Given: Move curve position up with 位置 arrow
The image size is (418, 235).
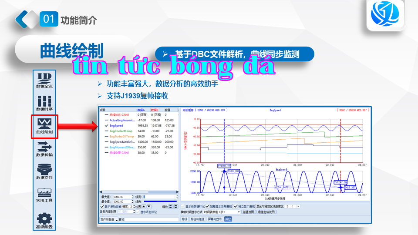Looking at the screenshot, I should point(144,206).
